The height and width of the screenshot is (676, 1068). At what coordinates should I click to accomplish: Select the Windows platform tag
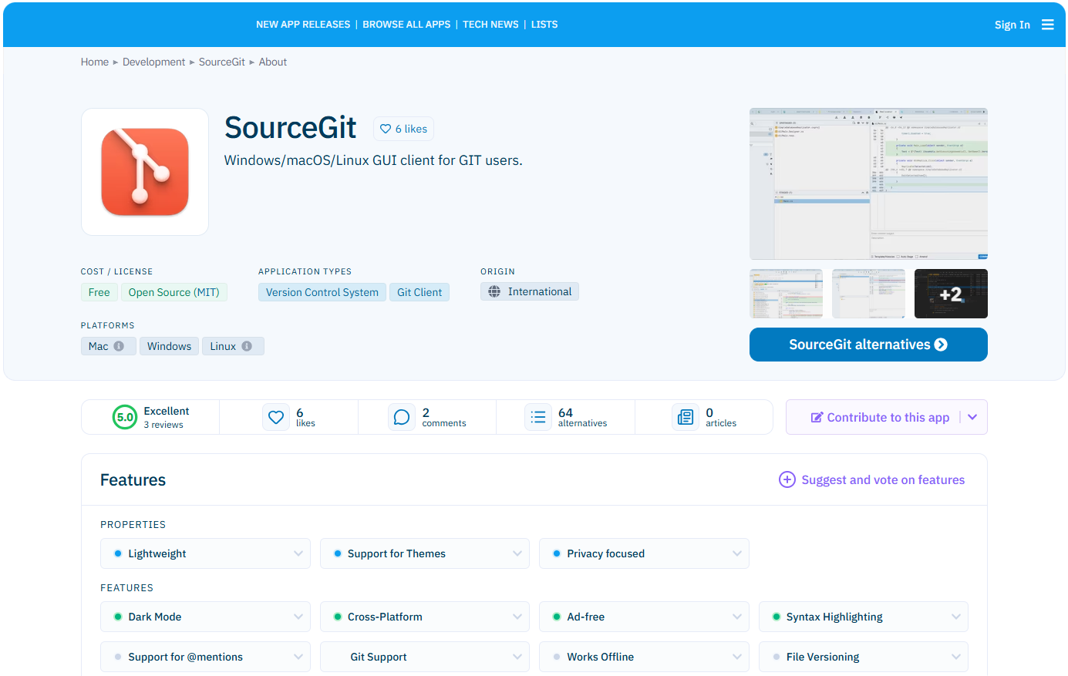click(169, 346)
